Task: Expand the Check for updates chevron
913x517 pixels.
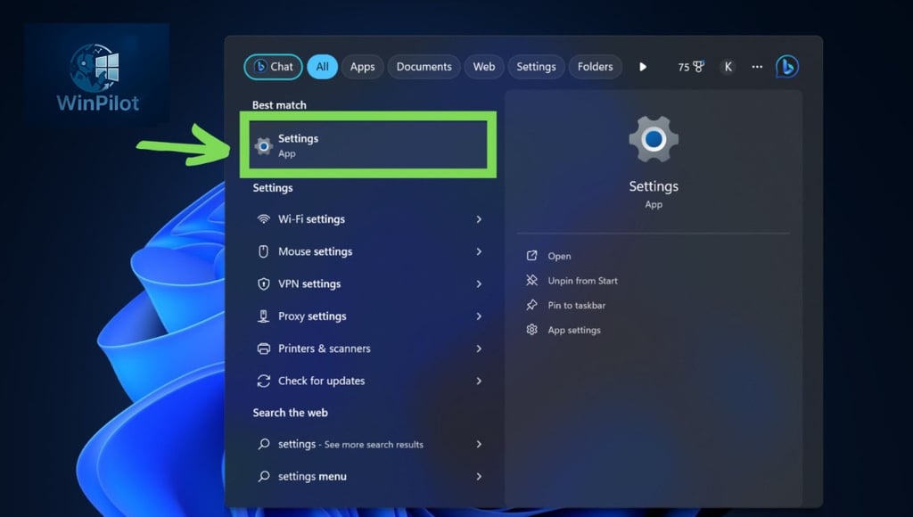Action: (x=479, y=381)
